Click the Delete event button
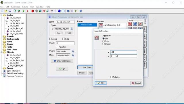Image resolution: width=184 pixels, height=104 pixels. click(82, 73)
